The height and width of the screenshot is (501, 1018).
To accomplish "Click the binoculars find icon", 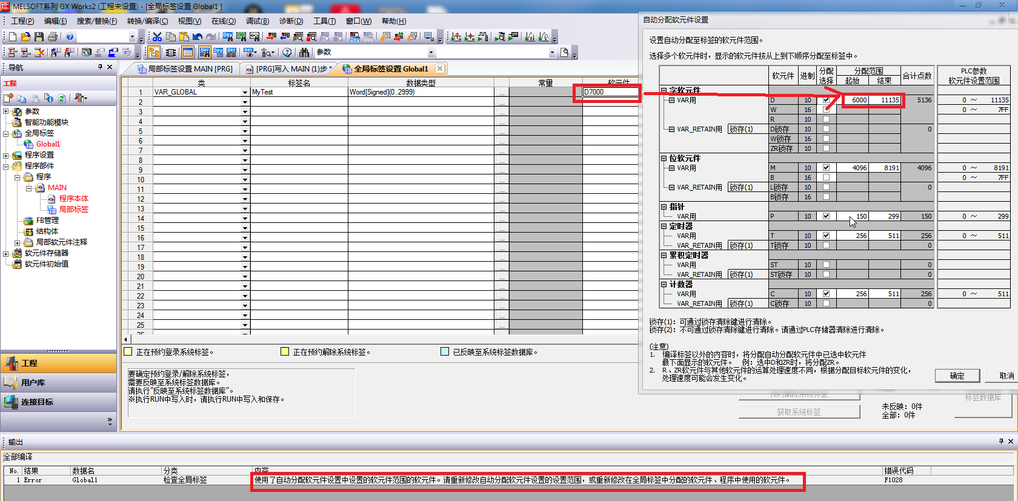I will [x=304, y=53].
